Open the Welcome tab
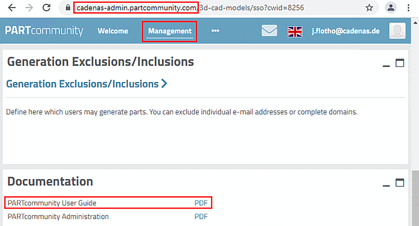The image size is (419, 226). [113, 31]
